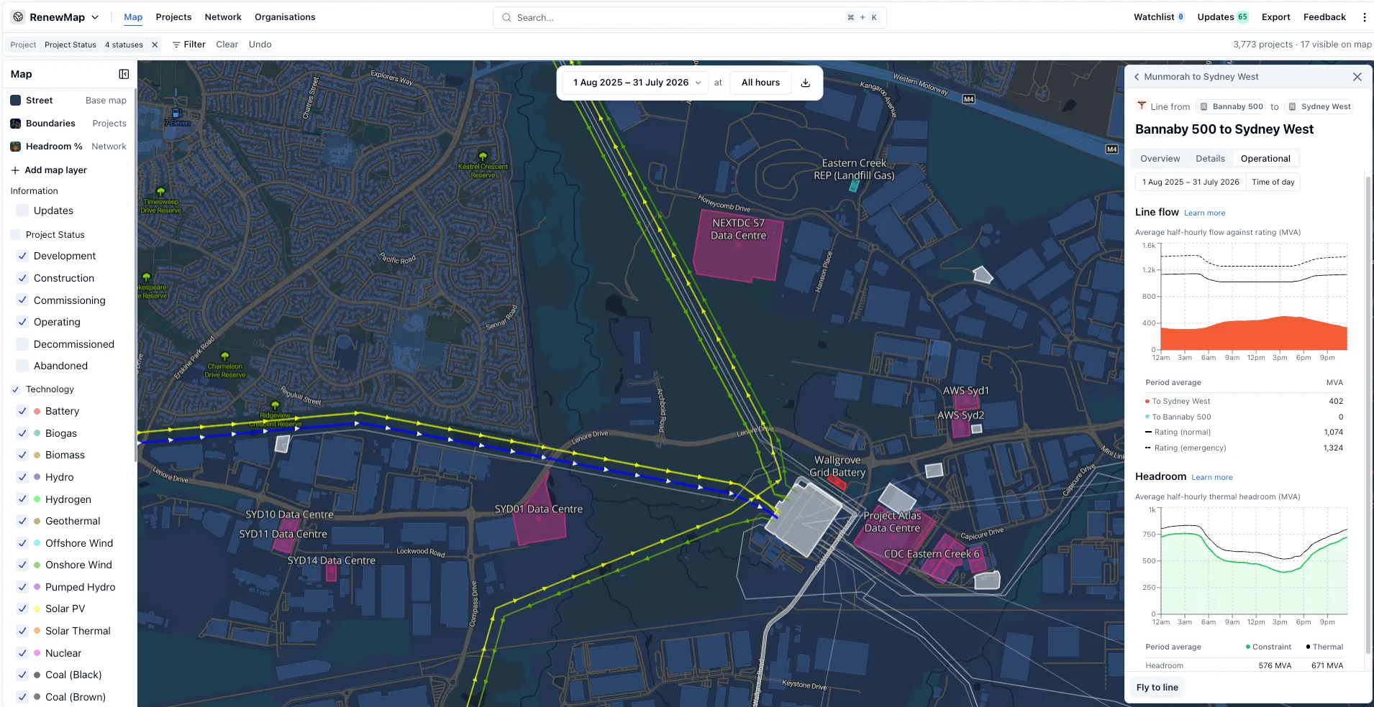Viewport: 1374px width, 707px height.
Task: Click the Bannaby 500 substation chip
Action: 1232,106
